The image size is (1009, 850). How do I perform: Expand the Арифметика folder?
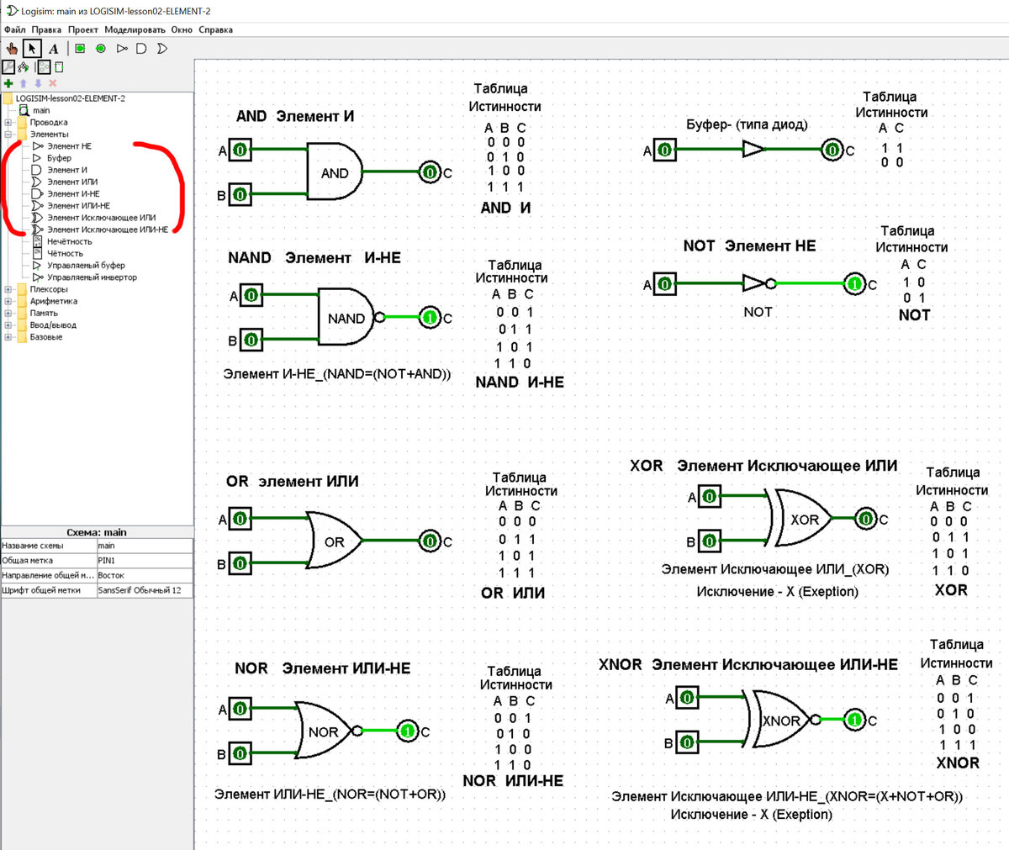click(8, 301)
